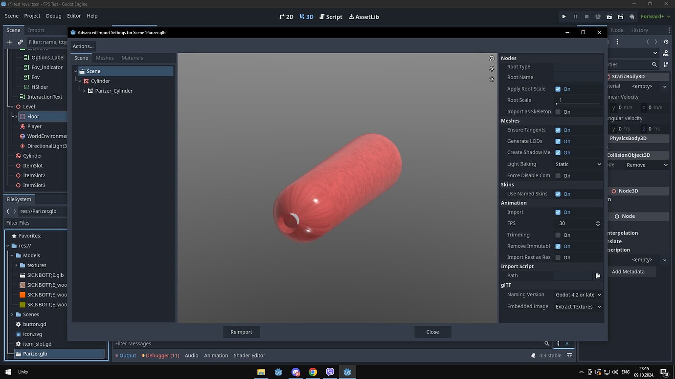Disable the Generate LODs checkbox
The height and width of the screenshot is (379, 675).
pyautogui.click(x=558, y=141)
